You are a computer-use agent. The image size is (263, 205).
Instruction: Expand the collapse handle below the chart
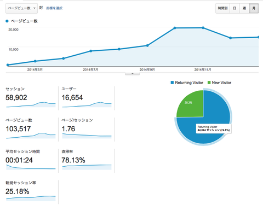(x=132, y=74)
